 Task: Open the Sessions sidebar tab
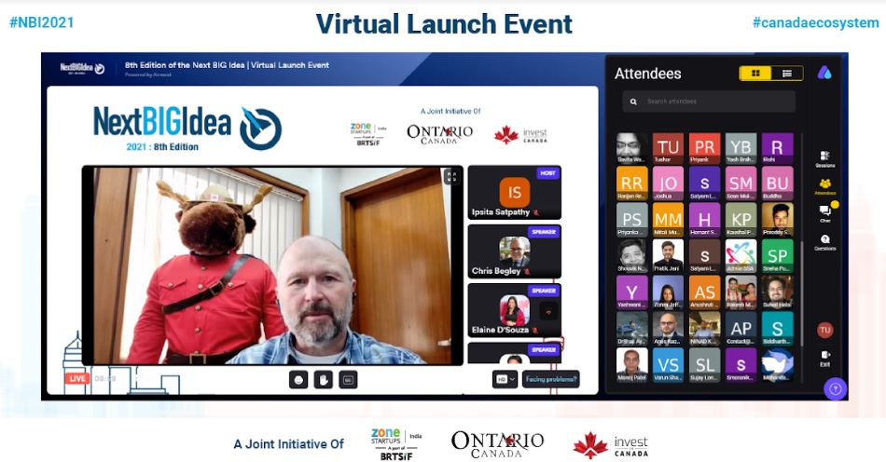[825, 159]
